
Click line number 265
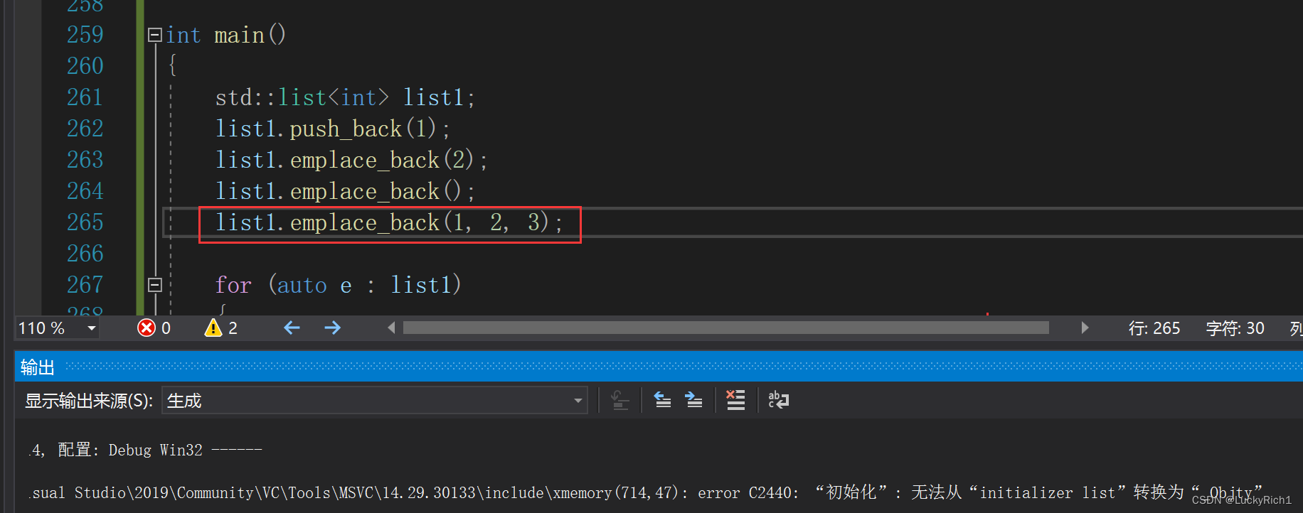(85, 222)
